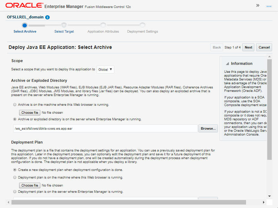Open the three-dot options menu icon
The image size is (278, 208).
pos(269,6)
